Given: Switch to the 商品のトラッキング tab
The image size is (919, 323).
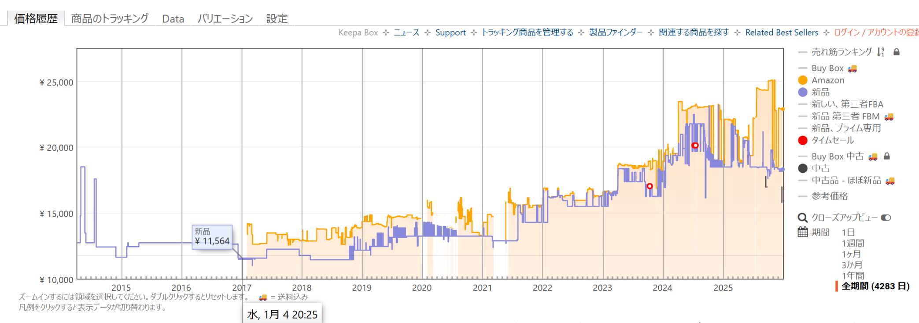Looking at the screenshot, I should click(x=110, y=18).
